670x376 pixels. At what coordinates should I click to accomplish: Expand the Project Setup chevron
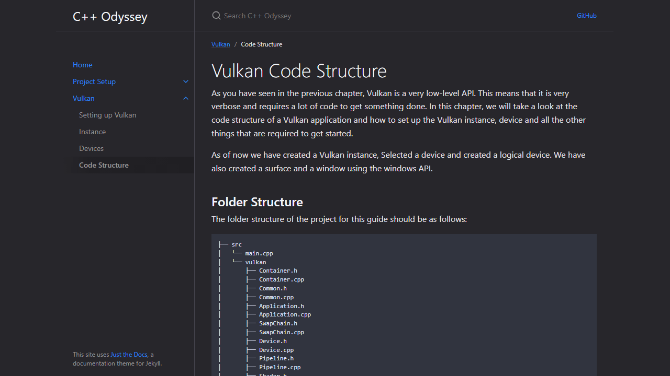point(186,81)
